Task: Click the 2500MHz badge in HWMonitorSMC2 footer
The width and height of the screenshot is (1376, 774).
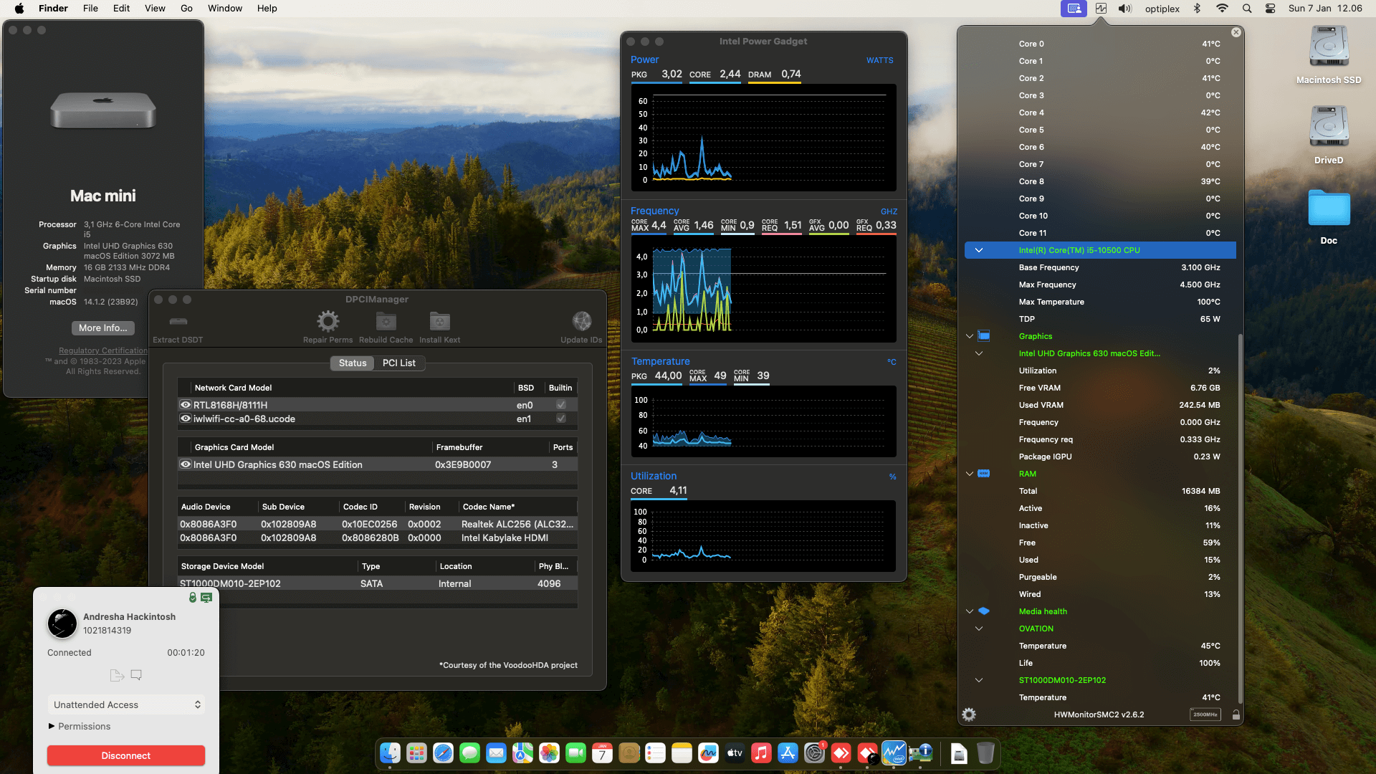Action: 1205,715
